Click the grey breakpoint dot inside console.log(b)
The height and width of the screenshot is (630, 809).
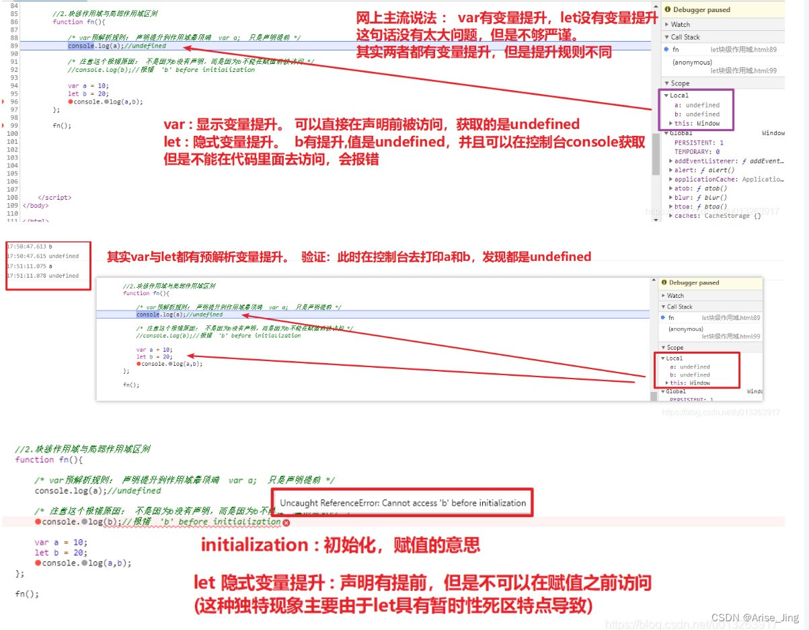pyautogui.click(x=85, y=522)
